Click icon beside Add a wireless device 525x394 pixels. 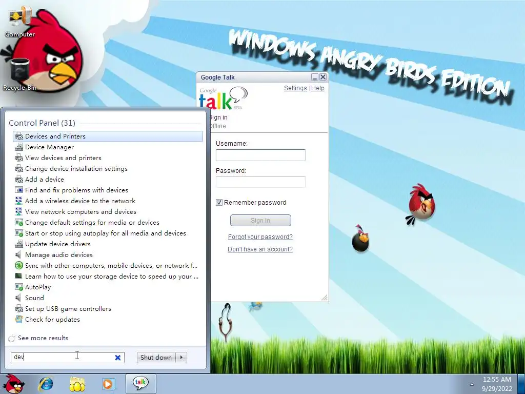pos(19,201)
